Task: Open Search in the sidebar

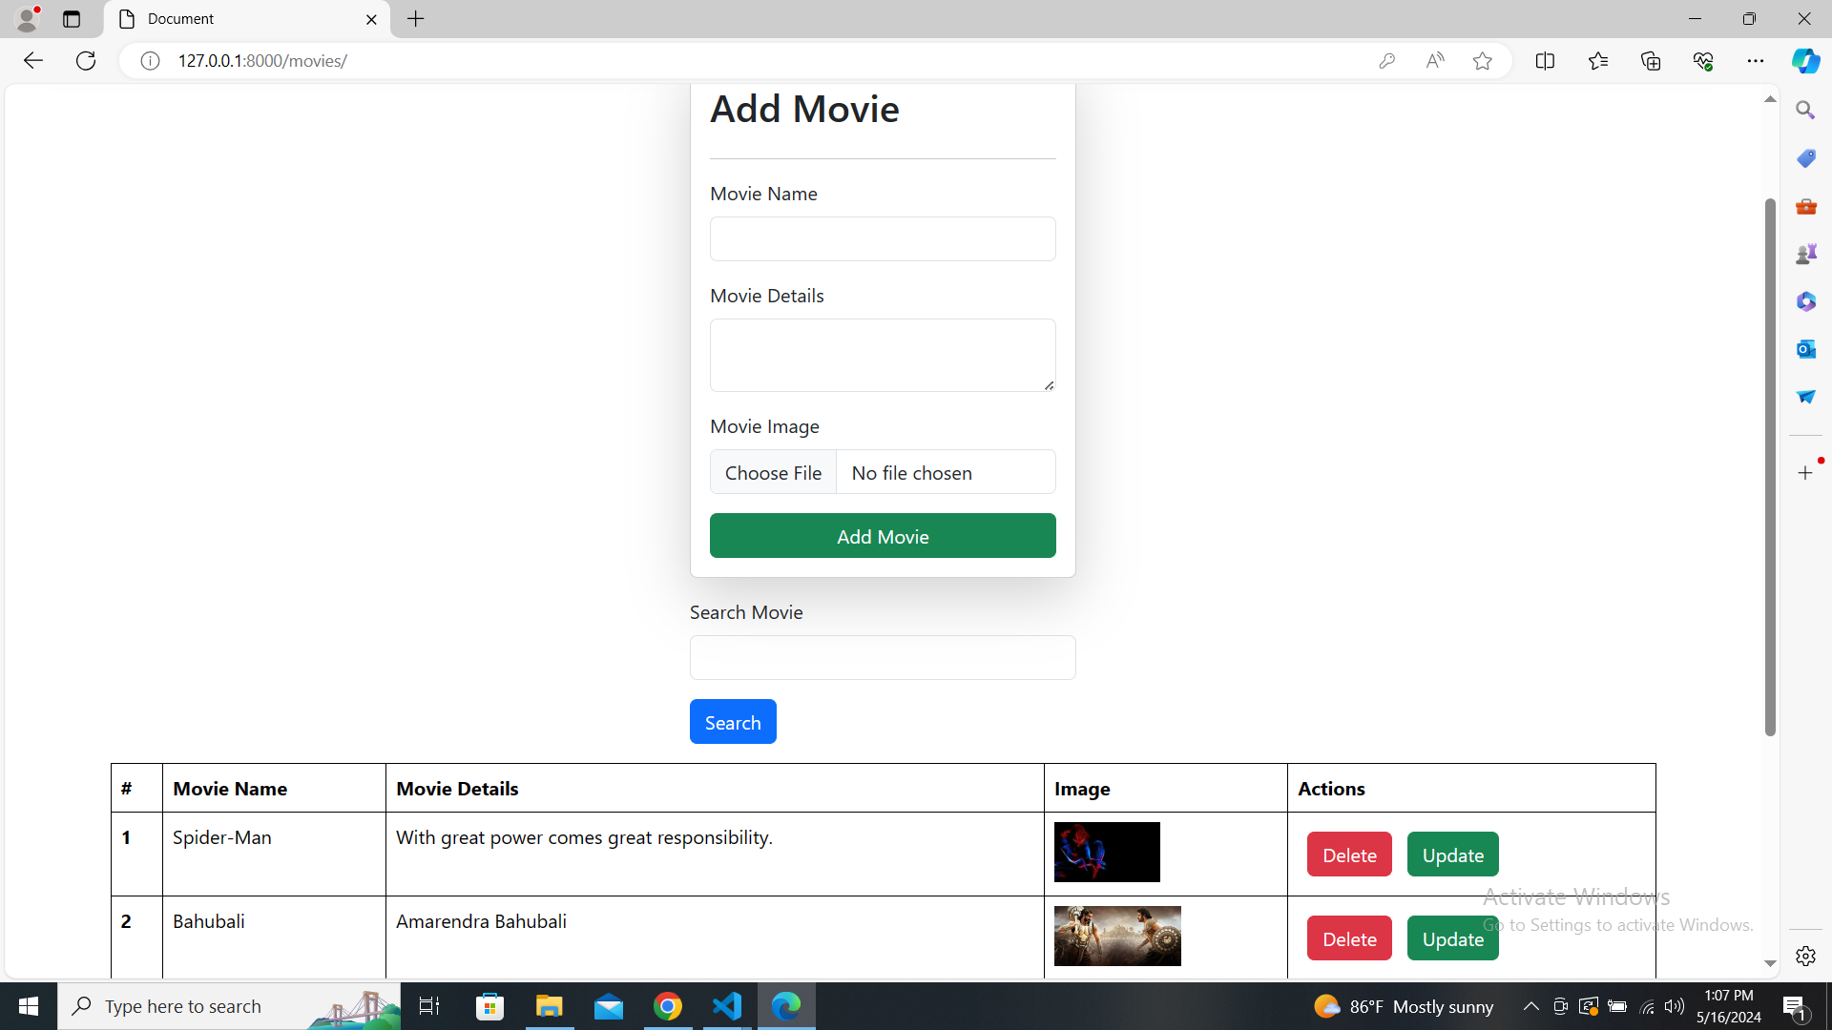Action: coord(1805,109)
